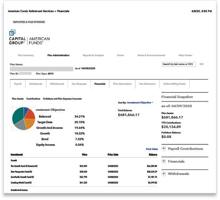This screenshot has height=200, width=220.
Task: Click the Price Date column header
Action: (113, 154)
